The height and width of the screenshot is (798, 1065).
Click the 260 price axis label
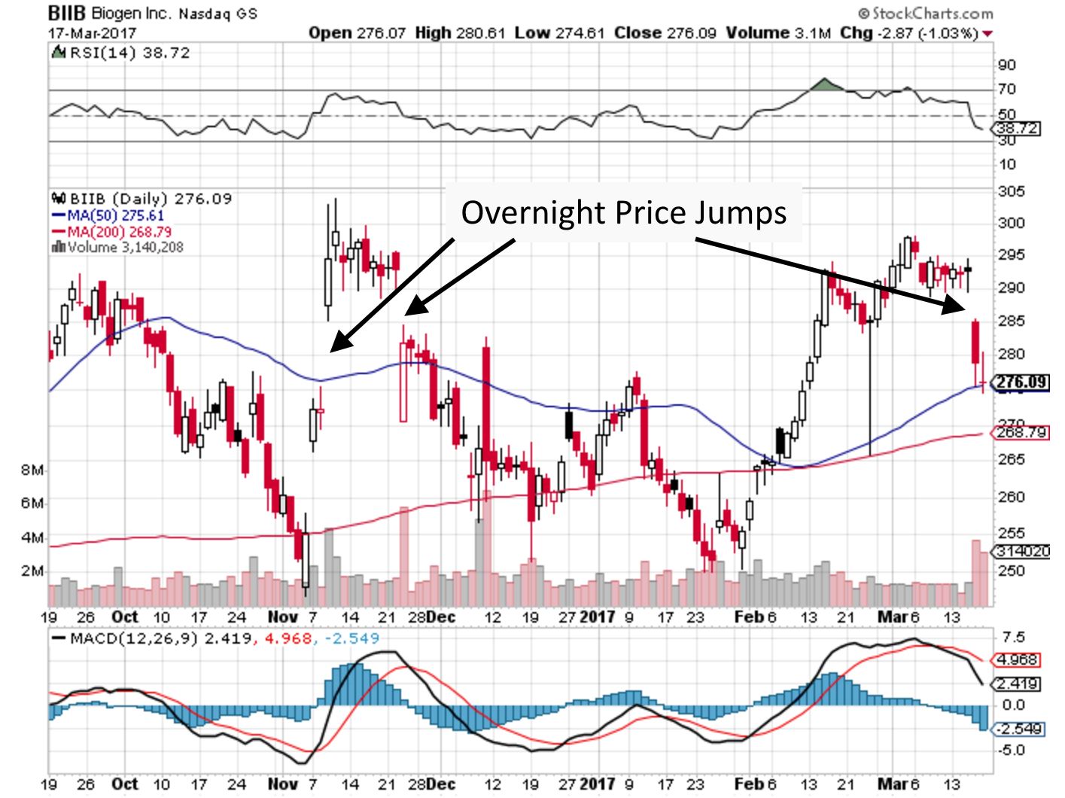pos(1011,497)
